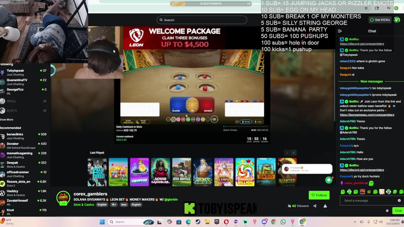Open Deepak recommended channel
The height and width of the screenshot is (227, 404).
click(23, 164)
